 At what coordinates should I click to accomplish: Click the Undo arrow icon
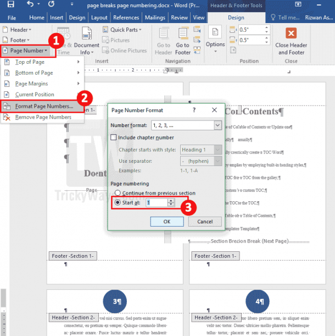(x=30, y=4)
